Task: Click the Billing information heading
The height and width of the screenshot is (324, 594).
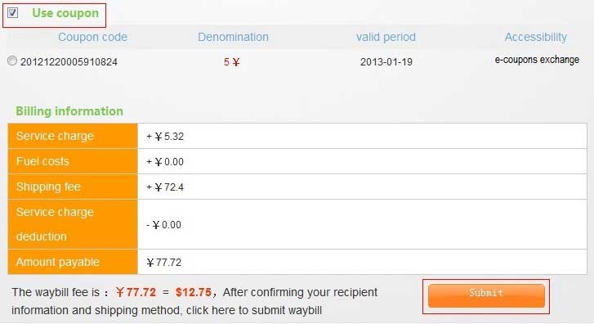Action: (x=69, y=111)
